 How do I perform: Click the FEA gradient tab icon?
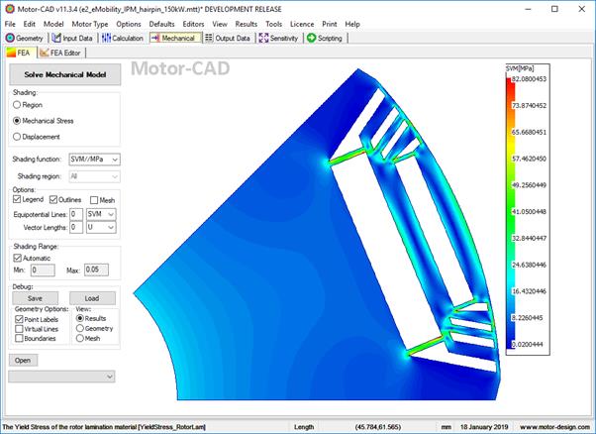11,53
